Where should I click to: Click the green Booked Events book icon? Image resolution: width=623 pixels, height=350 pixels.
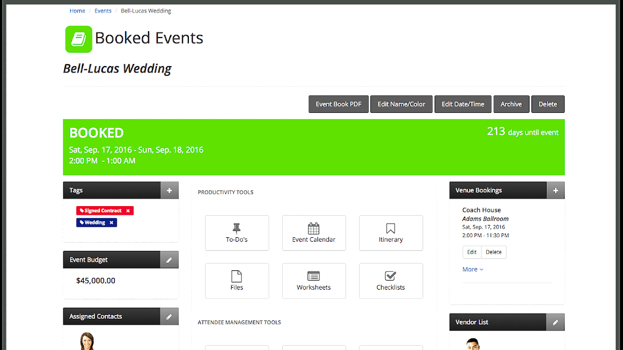point(79,39)
